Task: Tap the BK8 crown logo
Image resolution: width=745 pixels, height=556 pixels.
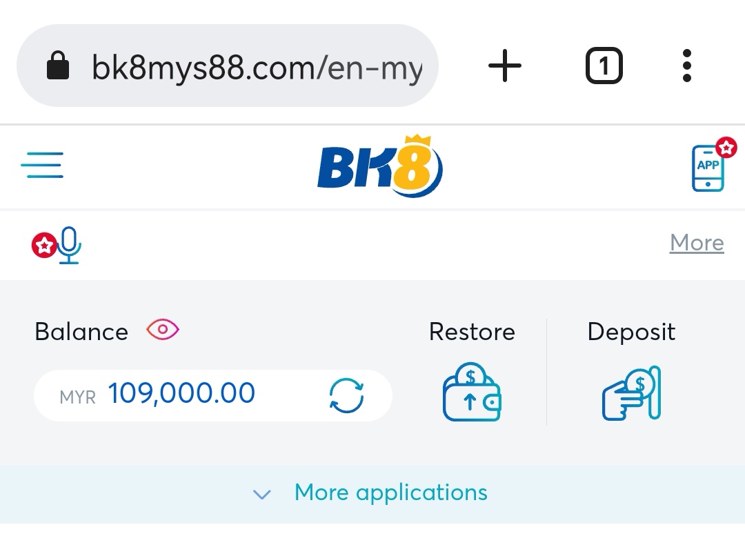Action: [x=380, y=166]
